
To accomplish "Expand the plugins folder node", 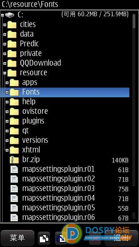I will (x=7, y=121).
